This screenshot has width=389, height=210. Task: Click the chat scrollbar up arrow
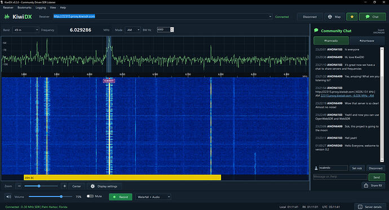point(382,49)
